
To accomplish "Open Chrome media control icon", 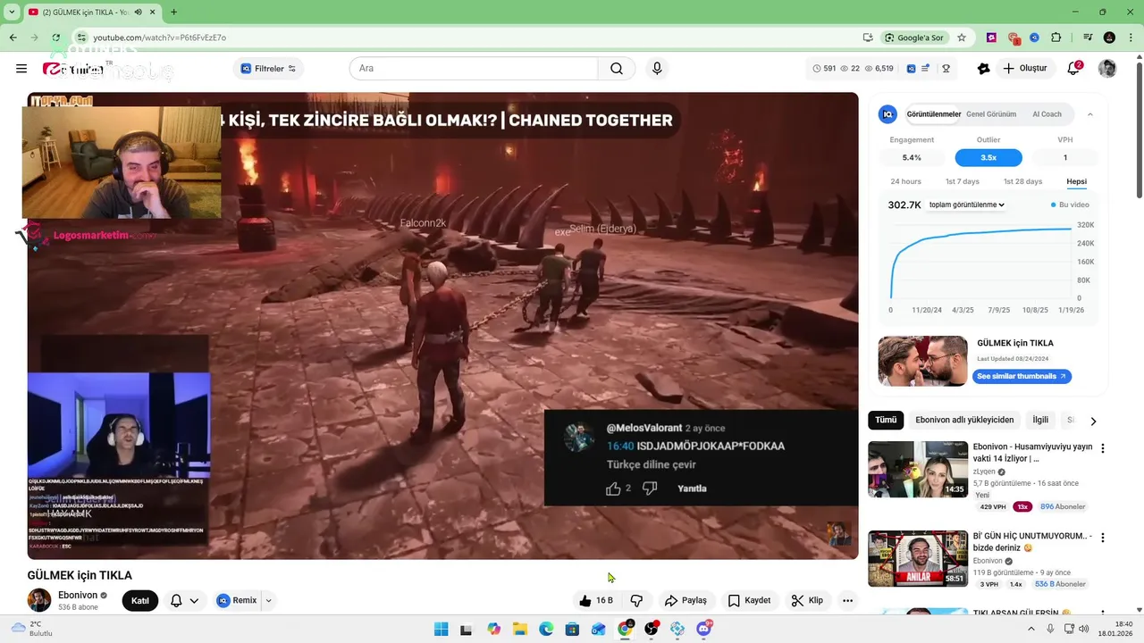I will tap(1088, 38).
